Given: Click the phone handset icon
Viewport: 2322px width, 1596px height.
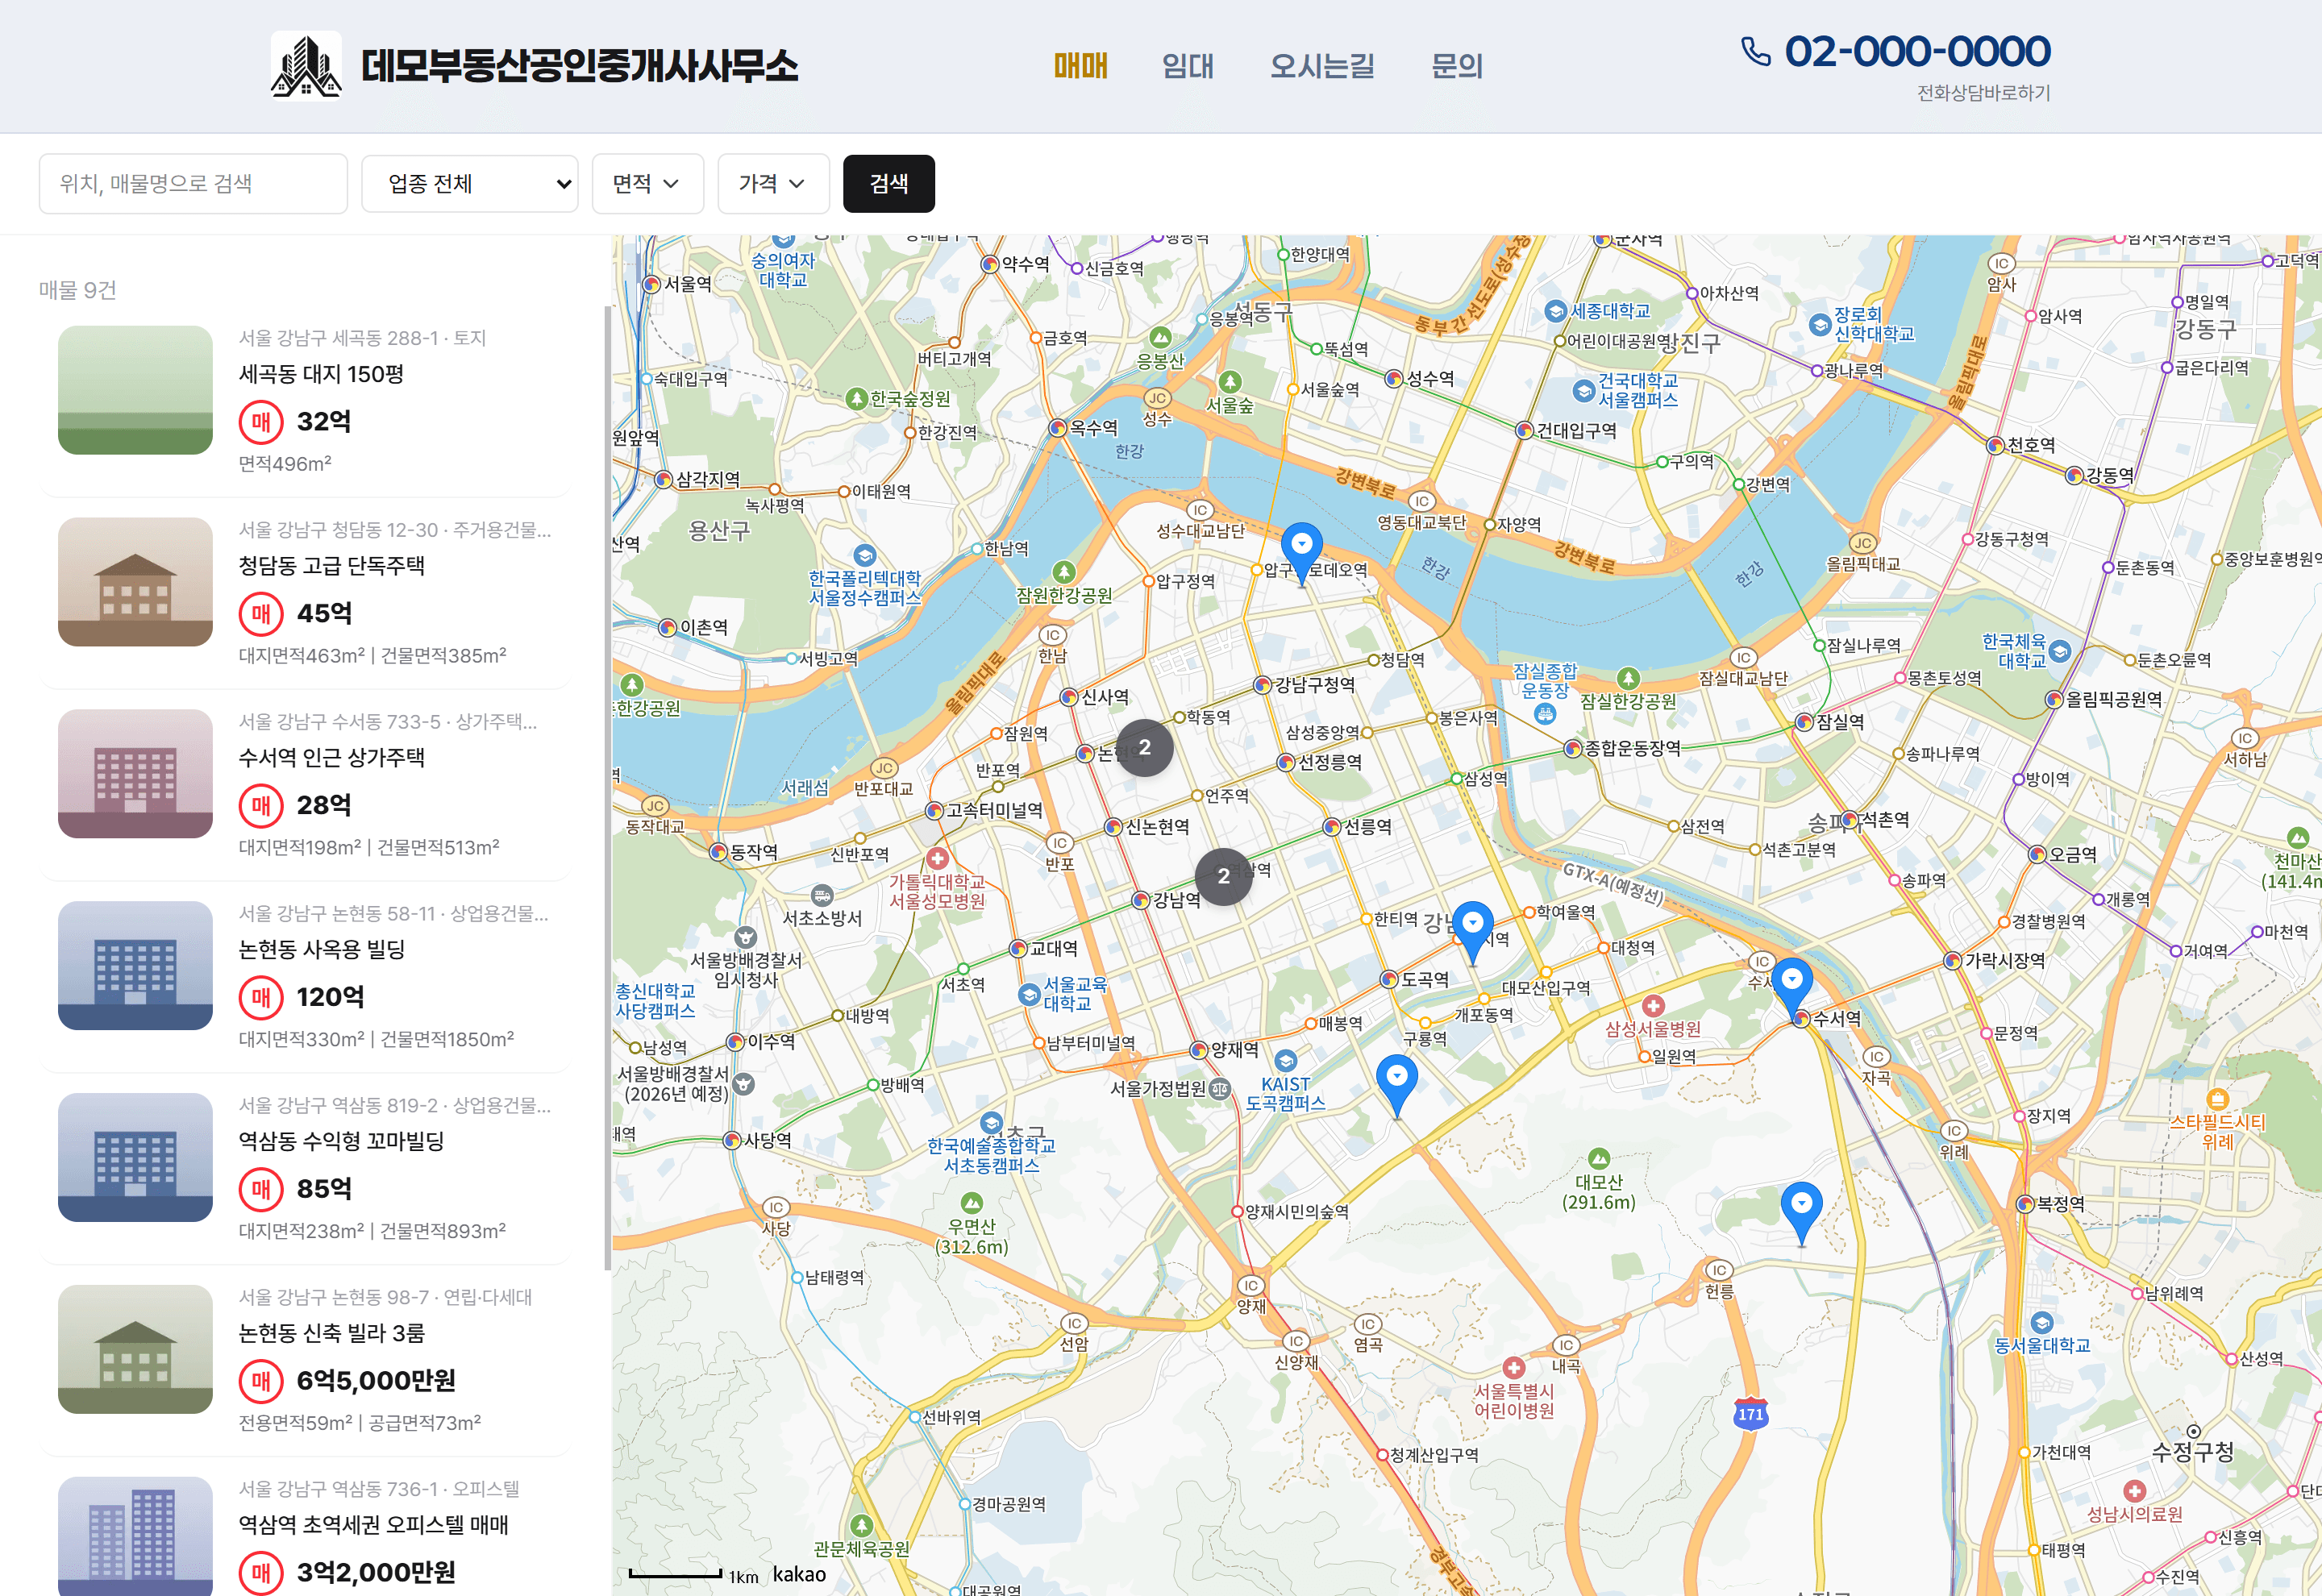Looking at the screenshot, I should pyautogui.click(x=1755, y=51).
